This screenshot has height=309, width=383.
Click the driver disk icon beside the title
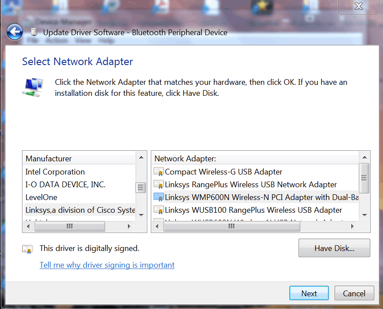(x=34, y=32)
